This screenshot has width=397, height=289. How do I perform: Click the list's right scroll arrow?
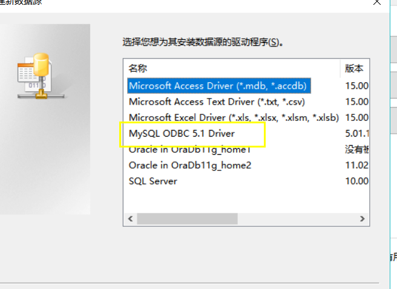pos(362,218)
